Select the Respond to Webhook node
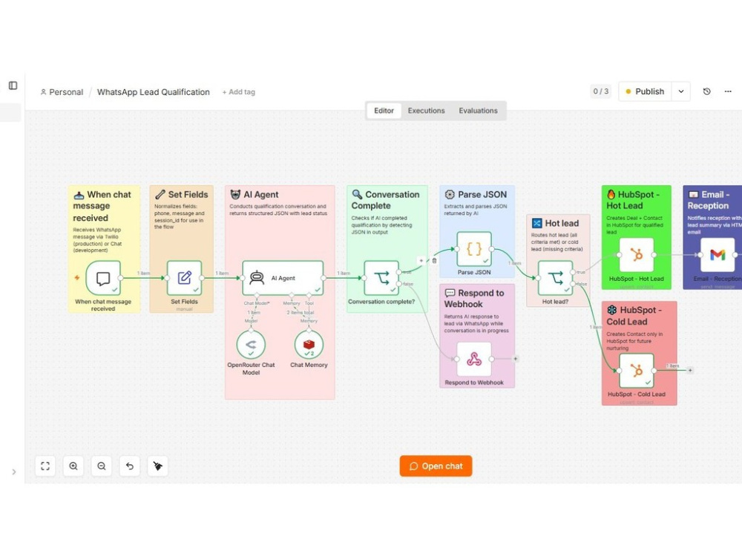 coord(474,360)
